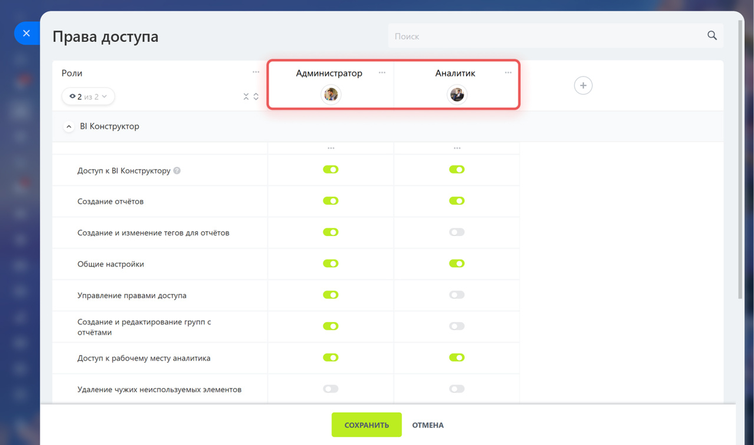Viewport: 754px width, 445px height.
Task: Open section dots menu under Аналитик column
Action: click(457, 148)
